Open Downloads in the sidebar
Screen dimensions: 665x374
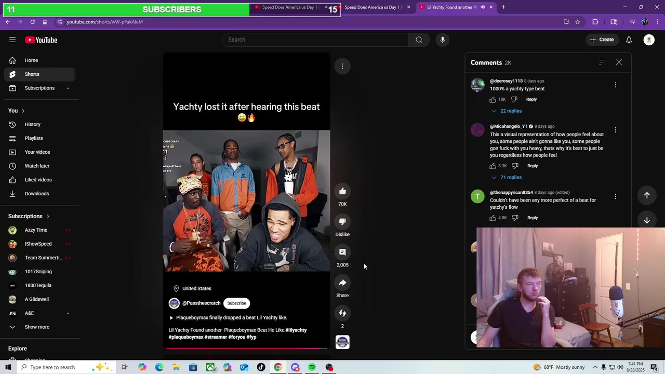[39, 193]
